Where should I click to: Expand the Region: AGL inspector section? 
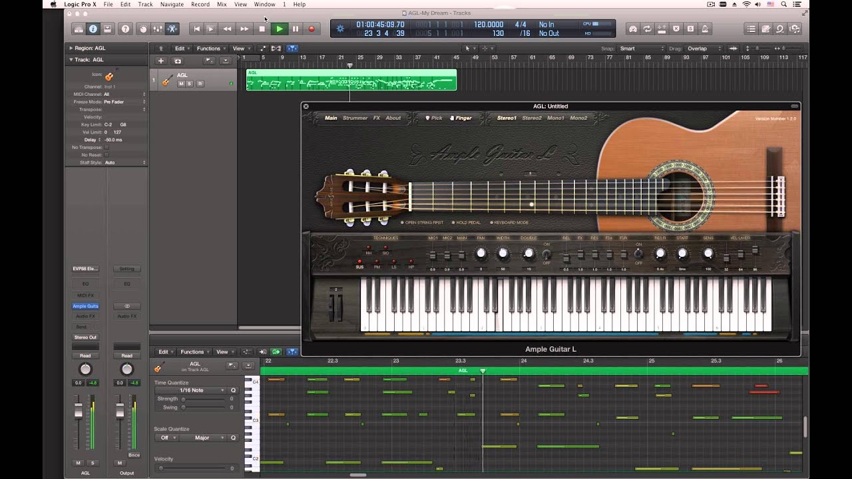click(x=71, y=48)
